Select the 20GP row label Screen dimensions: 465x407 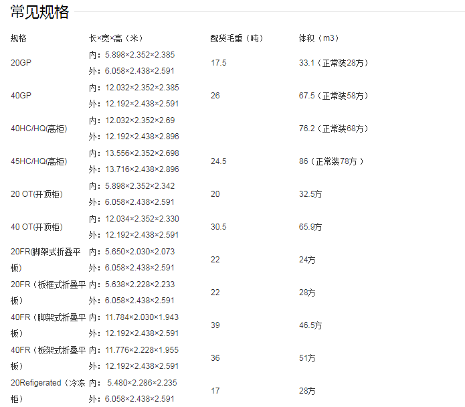21,63
